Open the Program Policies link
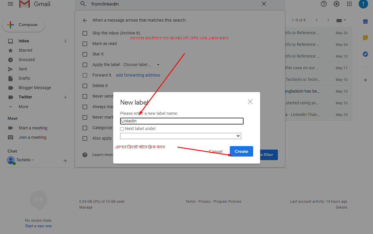Image resolution: width=373 pixels, height=234 pixels. pos(227,202)
